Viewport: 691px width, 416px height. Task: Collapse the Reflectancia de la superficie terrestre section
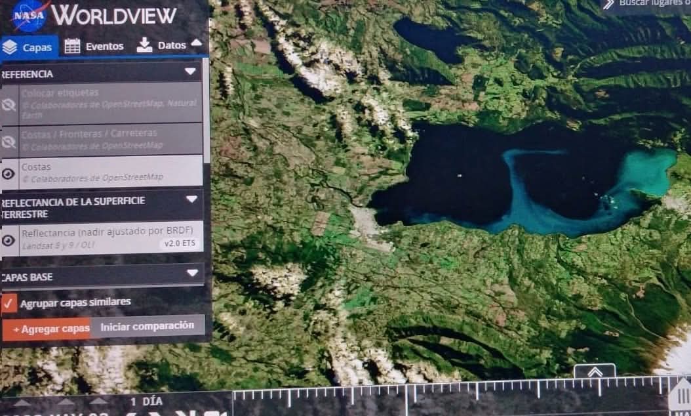click(x=191, y=199)
